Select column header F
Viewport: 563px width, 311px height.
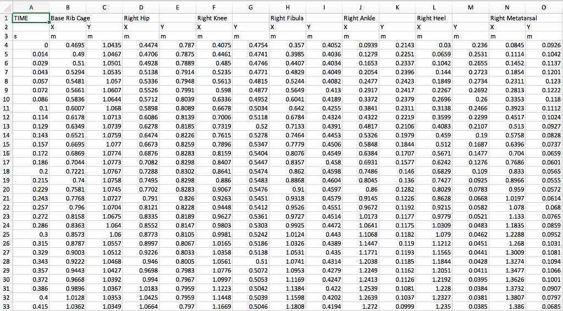(214, 7)
